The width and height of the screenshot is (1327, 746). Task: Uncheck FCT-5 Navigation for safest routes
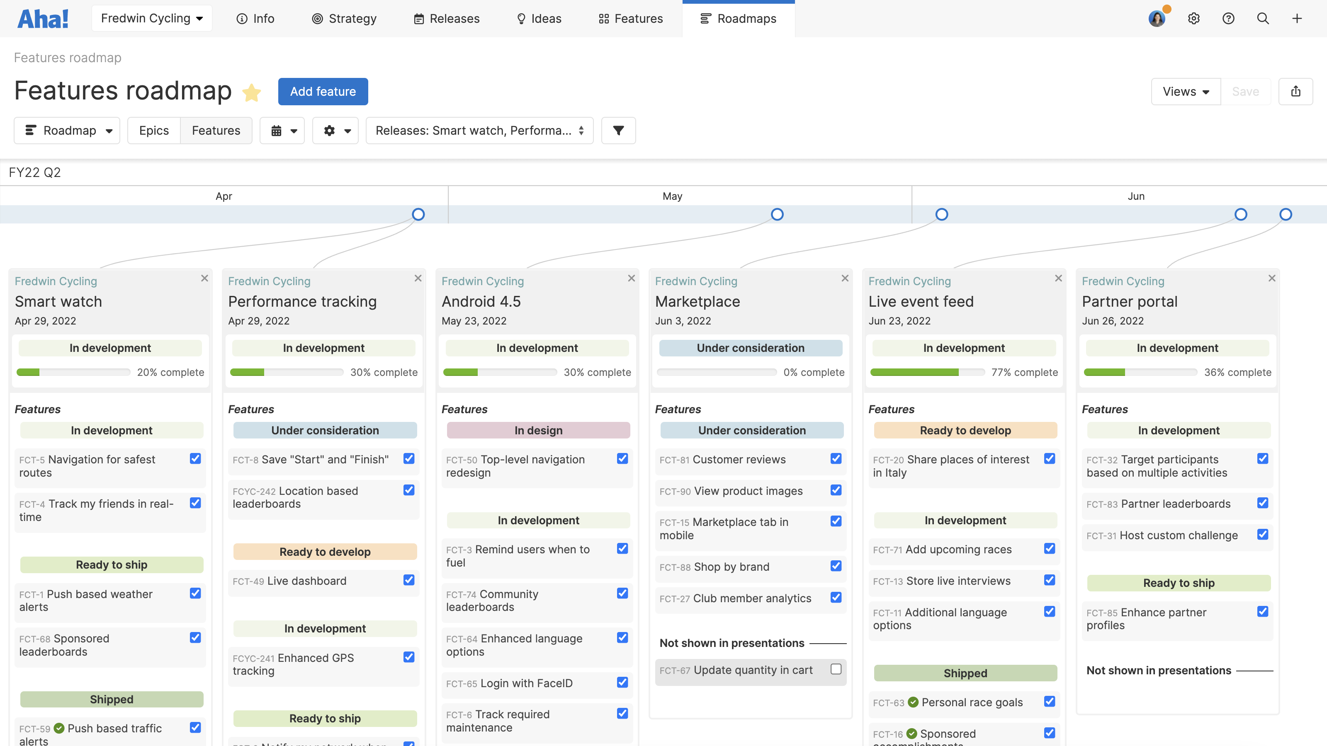point(195,458)
